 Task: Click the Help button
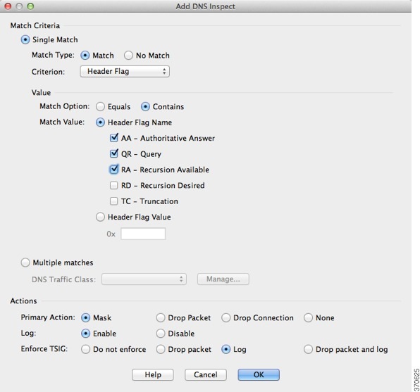[x=153, y=374]
